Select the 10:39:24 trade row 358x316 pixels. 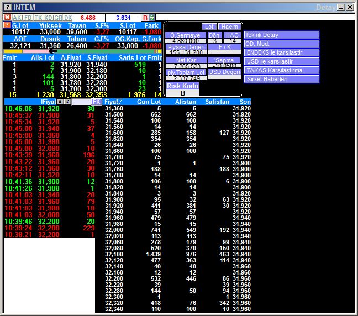50,228
